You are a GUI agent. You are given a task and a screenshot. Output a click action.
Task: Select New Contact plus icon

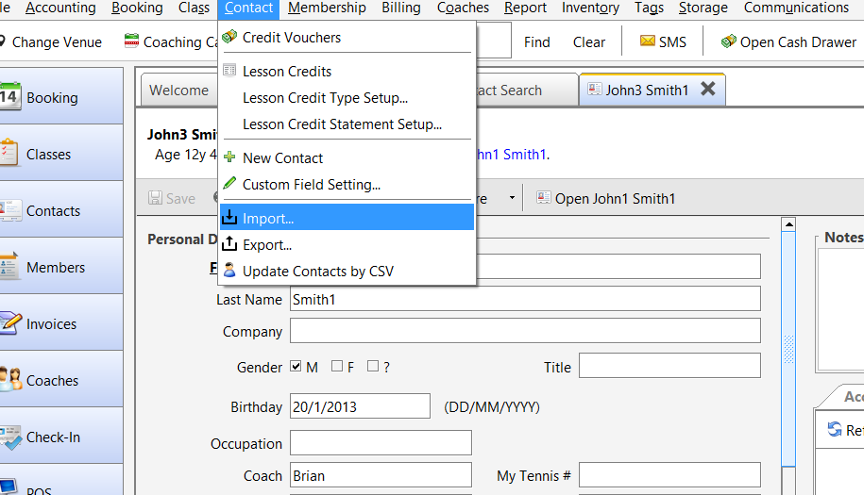click(x=229, y=157)
